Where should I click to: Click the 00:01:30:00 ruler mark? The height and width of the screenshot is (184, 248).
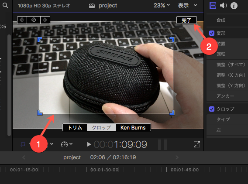tap(104, 170)
